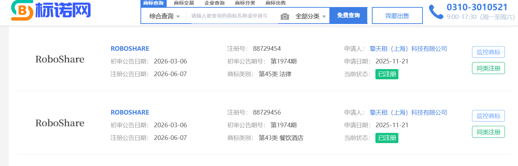This screenshot has width=518, height=166.
Task: Click the blue phone icon
Action: [x=436, y=12]
